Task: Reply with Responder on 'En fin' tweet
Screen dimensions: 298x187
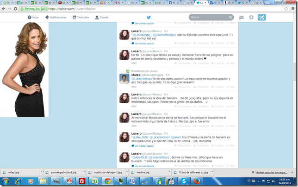Action: [x=183, y=63]
